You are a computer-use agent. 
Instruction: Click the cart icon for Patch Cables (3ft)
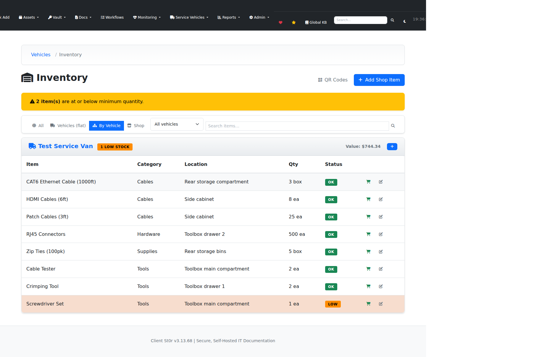coord(368,217)
